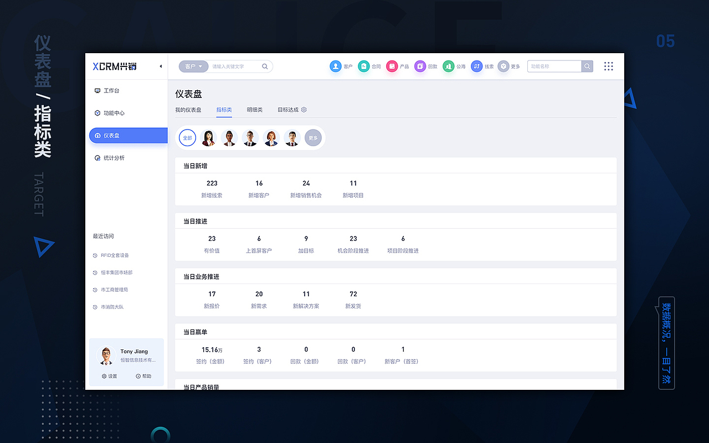
Task: Open the 更多 more shortcut icon
Action: click(x=503, y=66)
